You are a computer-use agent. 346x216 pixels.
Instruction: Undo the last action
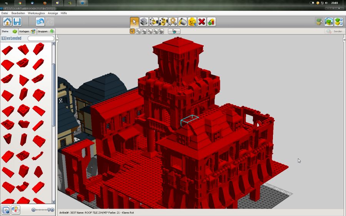[40, 22]
